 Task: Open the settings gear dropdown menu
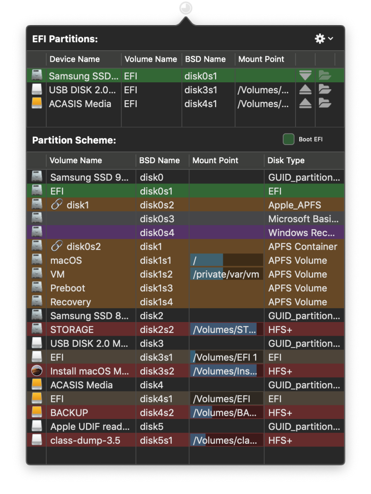(x=323, y=39)
